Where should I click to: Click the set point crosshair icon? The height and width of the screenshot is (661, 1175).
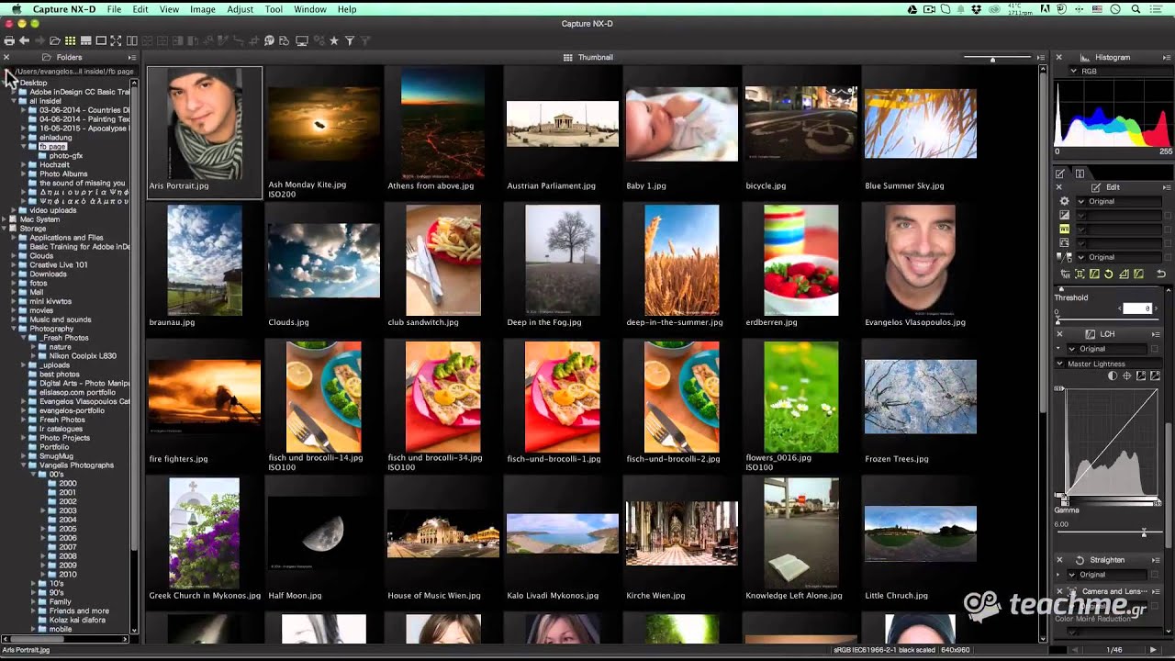[x=1126, y=375]
